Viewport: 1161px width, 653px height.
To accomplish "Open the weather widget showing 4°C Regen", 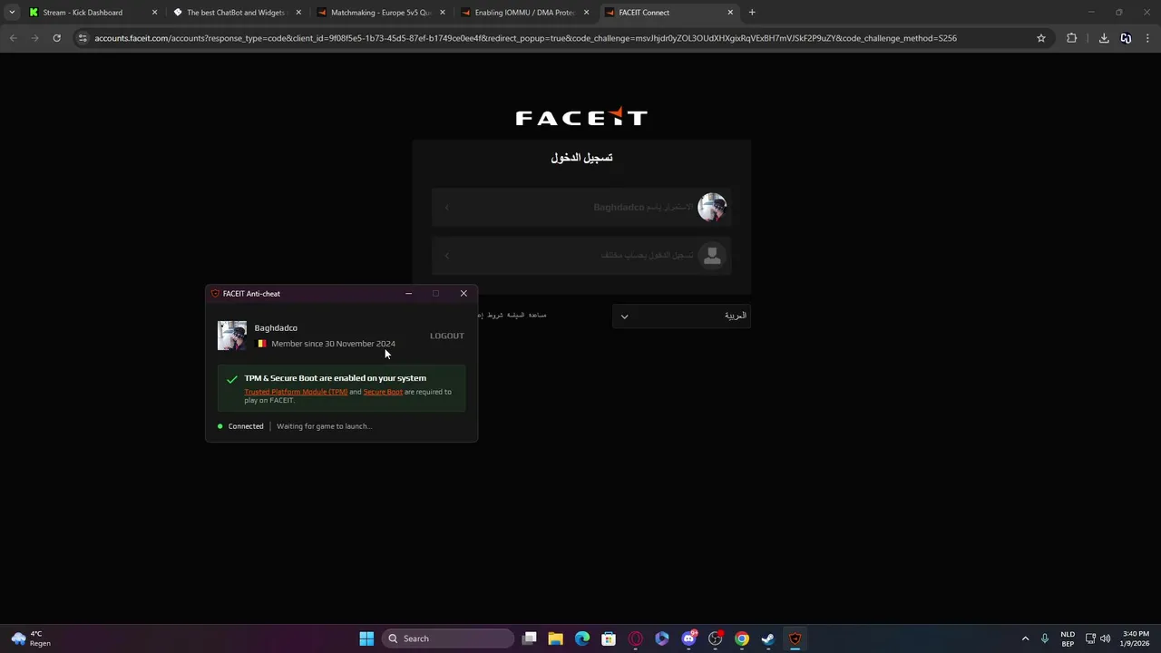I will pos(30,638).
